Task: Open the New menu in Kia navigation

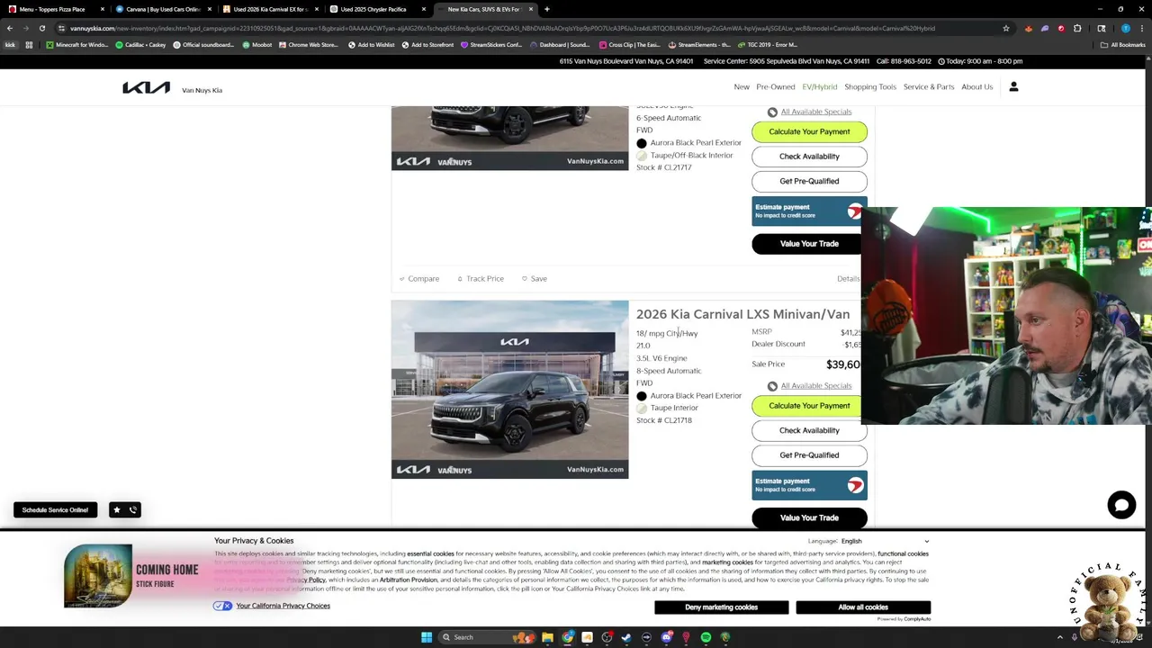Action: click(742, 87)
